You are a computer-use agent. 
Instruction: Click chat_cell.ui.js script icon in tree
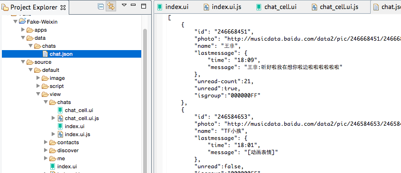point(60,118)
